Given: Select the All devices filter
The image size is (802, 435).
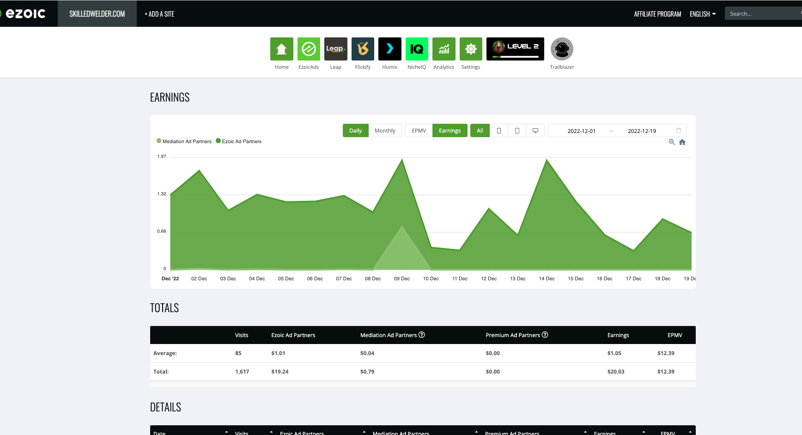Looking at the screenshot, I should (480, 131).
